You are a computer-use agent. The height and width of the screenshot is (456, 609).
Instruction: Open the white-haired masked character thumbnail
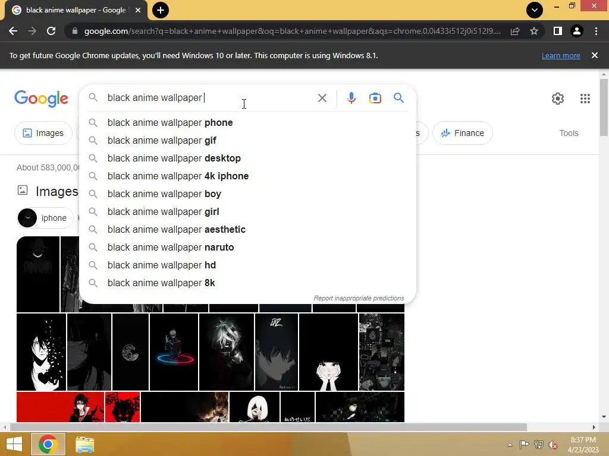227,352
